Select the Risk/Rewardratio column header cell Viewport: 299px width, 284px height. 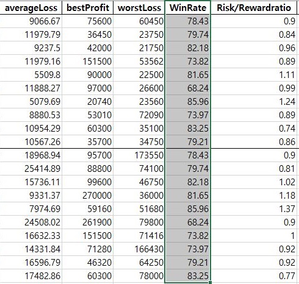point(254,7)
